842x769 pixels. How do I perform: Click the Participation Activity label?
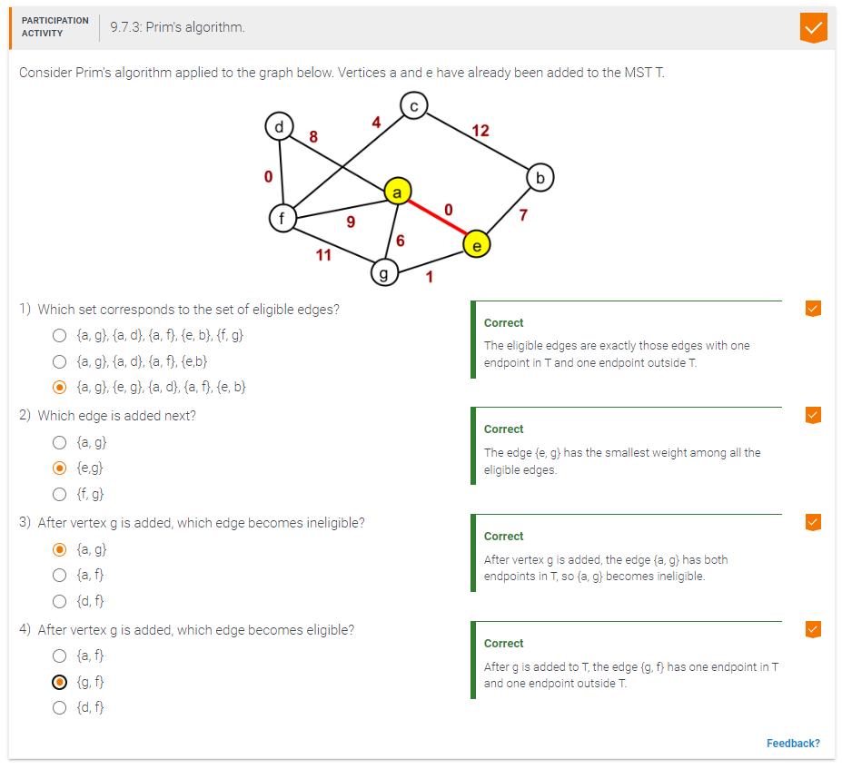pyautogui.click(x=55, y=27)
